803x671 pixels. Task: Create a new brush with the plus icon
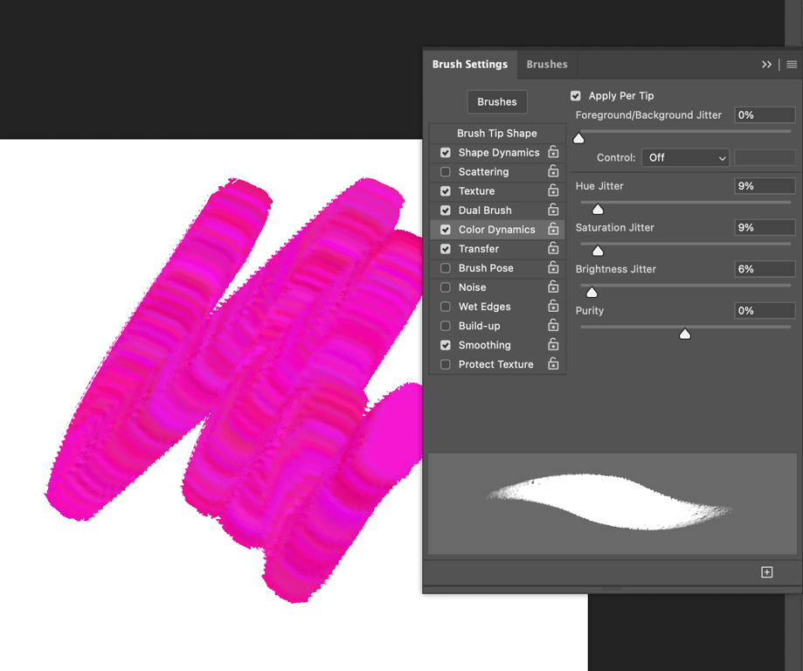click(x=766, y=572)
